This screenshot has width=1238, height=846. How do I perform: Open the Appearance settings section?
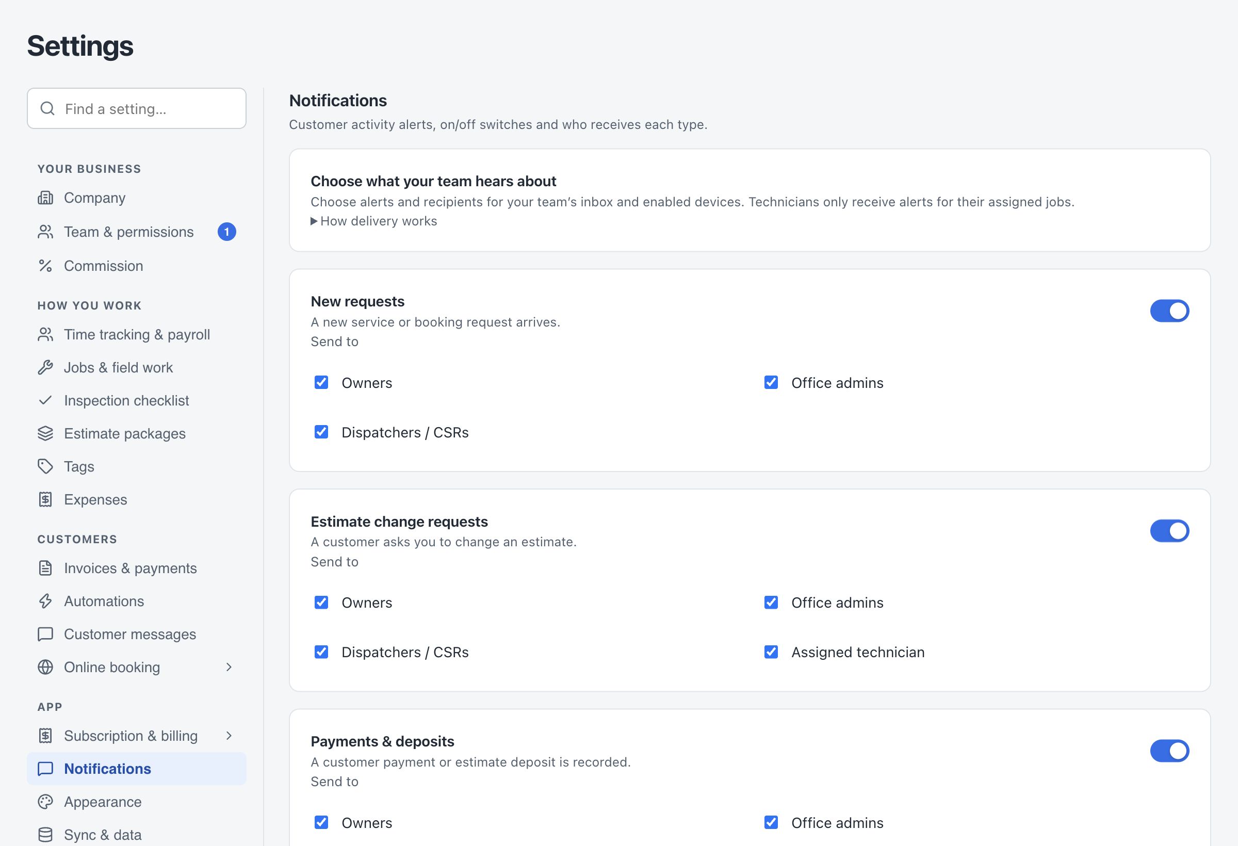click(x=136, y=802)
